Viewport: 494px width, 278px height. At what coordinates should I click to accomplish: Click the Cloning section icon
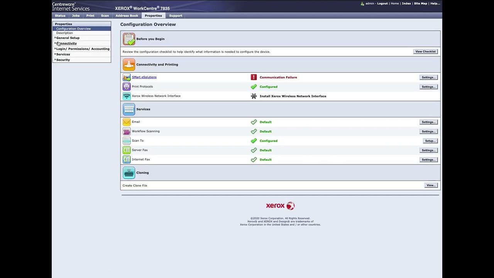pos(129,173)
